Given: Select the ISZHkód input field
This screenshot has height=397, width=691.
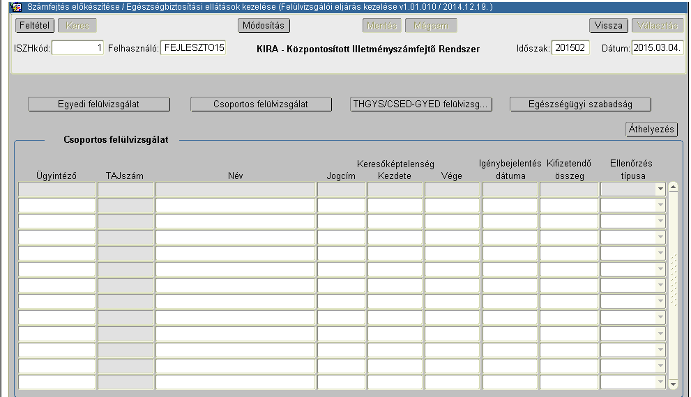Looking at the screenshot, I should pyautogui.click(x=77, y=48).
